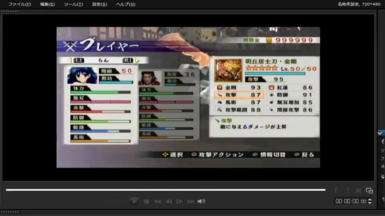This screenshot has width=385, height=216.
Task: Open the speaker volume control
Action: 201,201
